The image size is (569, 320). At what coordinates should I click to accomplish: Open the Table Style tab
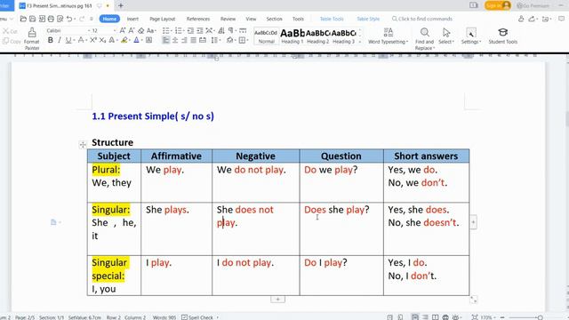(x=368, y=19)
